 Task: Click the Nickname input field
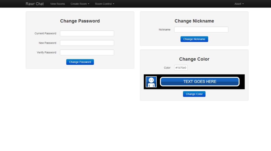201,30
